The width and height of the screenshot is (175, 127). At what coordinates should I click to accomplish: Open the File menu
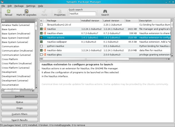[3, 6]
